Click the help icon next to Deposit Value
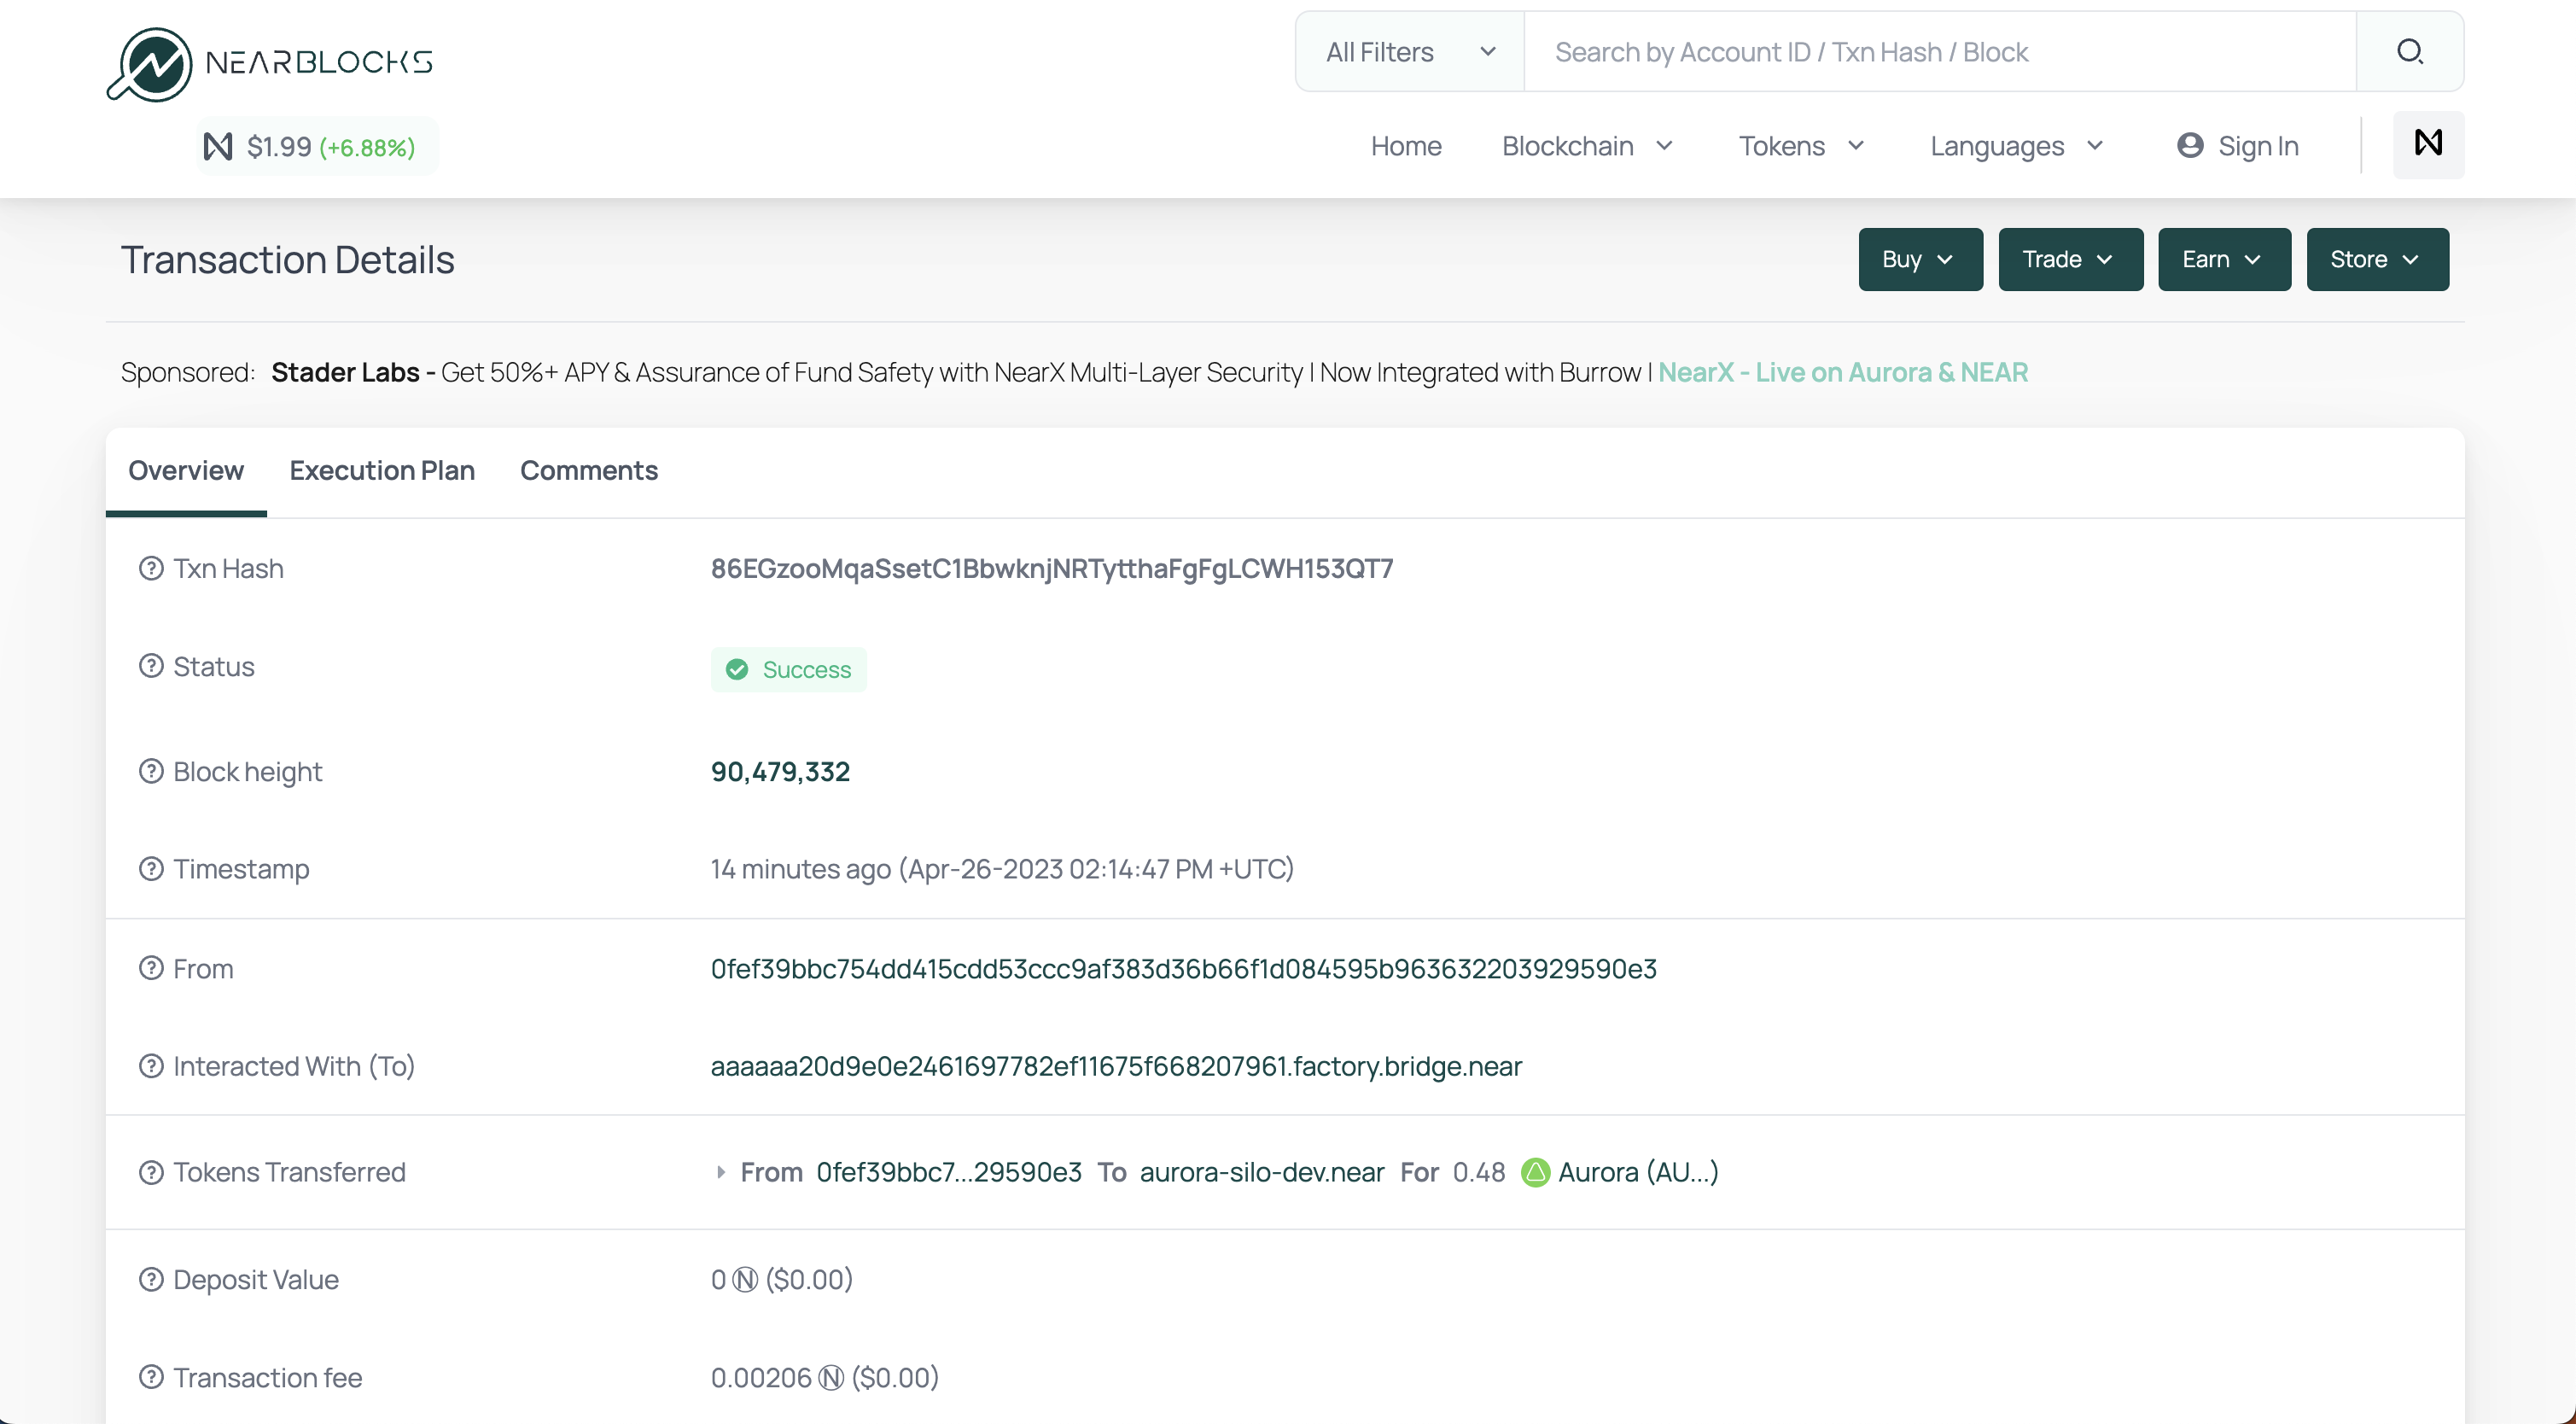Viewport: 2576px width, 1424px height. click(x=151, y=1279)
